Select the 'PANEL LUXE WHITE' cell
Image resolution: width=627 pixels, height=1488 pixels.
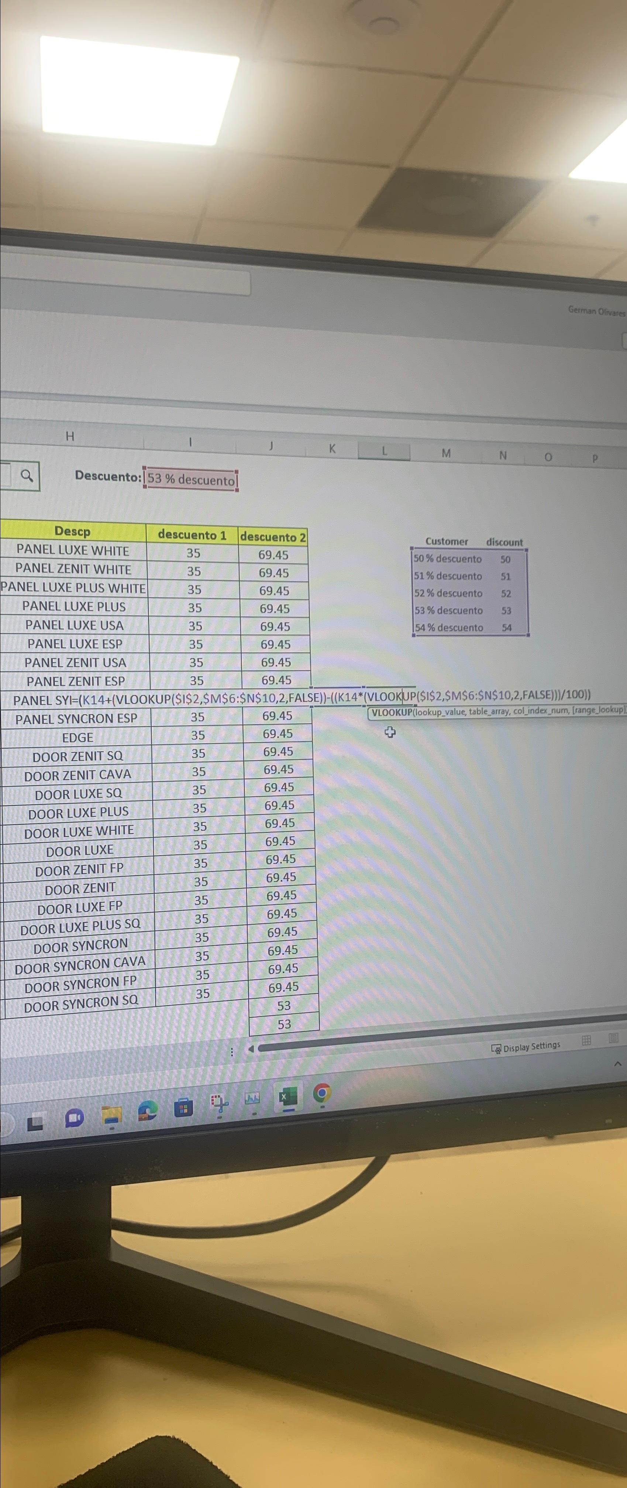[x=73, y=551]
